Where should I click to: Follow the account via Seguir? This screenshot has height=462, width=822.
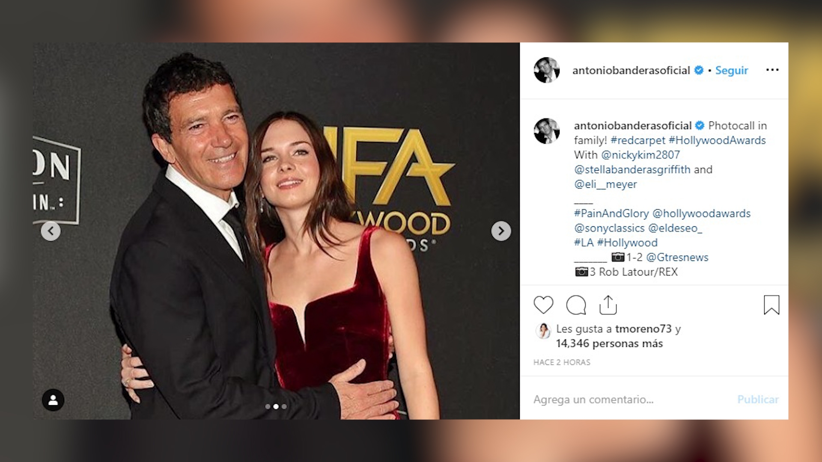pos(732,70)
